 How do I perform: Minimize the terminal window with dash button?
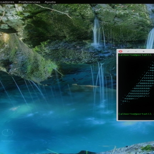click(136, 51)
